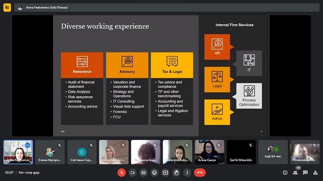Click the yellow presentation icon at top left
Screen dimensions: 323x181
coord(7,7)
